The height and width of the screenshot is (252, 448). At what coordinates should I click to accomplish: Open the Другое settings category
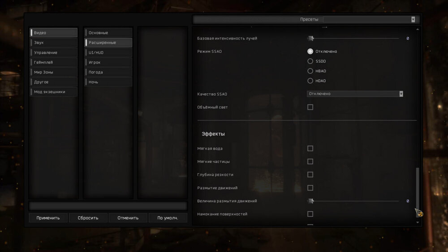coord(54,82)
